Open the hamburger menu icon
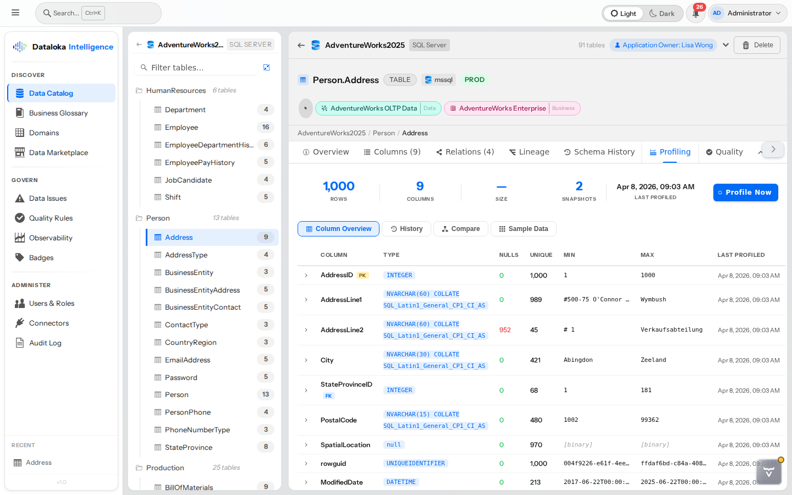This screenshot has width=792, height=495. point(15,13)
